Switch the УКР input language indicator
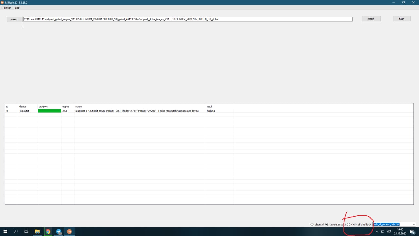The image size is (419, 236). point(389,231)
